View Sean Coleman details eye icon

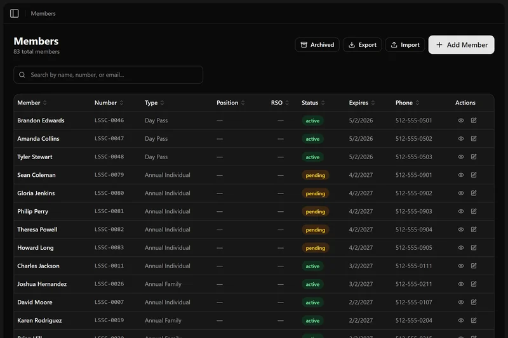point(461,175)
